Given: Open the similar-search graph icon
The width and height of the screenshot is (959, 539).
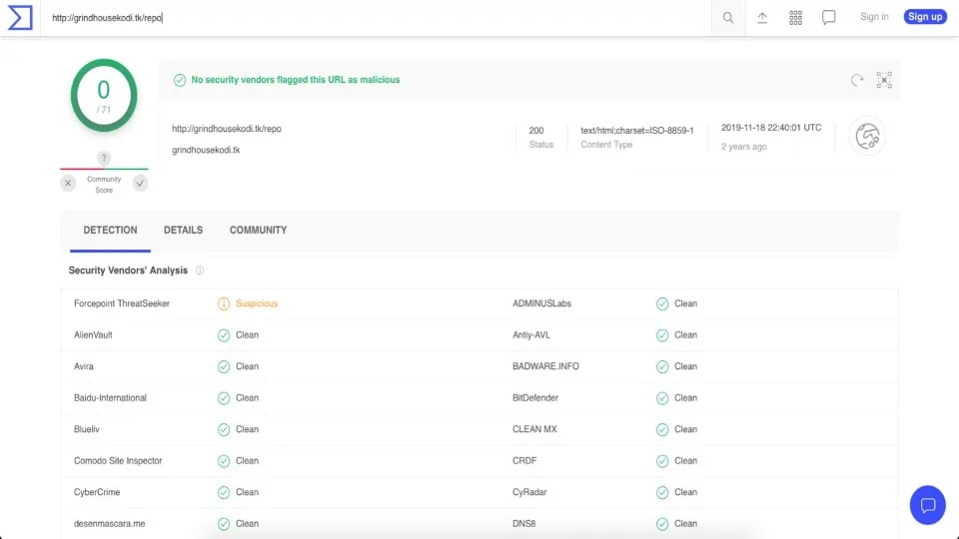Looking at the screenshot, I should 884,80.
